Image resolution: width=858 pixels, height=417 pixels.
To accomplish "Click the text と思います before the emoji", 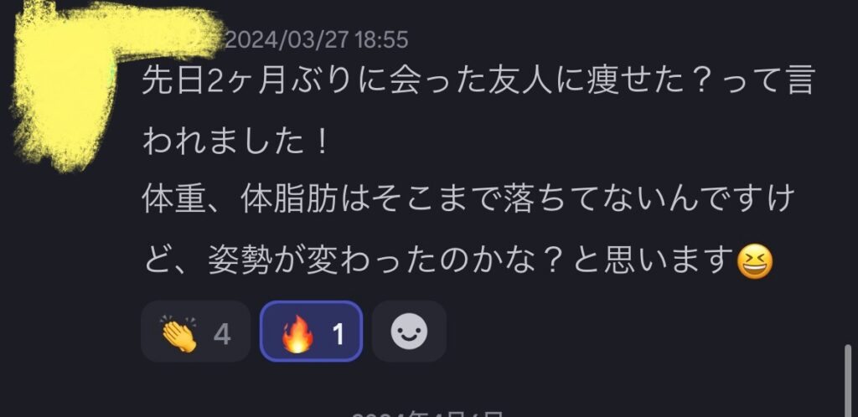I will tap(652, 261).
